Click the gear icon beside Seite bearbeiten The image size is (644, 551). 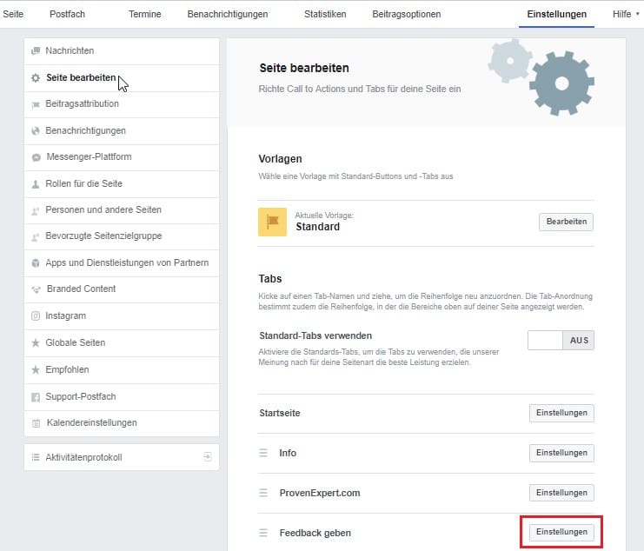click(x=36, y=78)
